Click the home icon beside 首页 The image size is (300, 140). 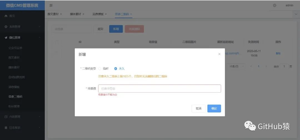pyautogui.click(x=6, y=16)
